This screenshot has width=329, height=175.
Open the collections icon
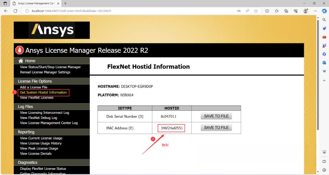(x=286, y=11)
